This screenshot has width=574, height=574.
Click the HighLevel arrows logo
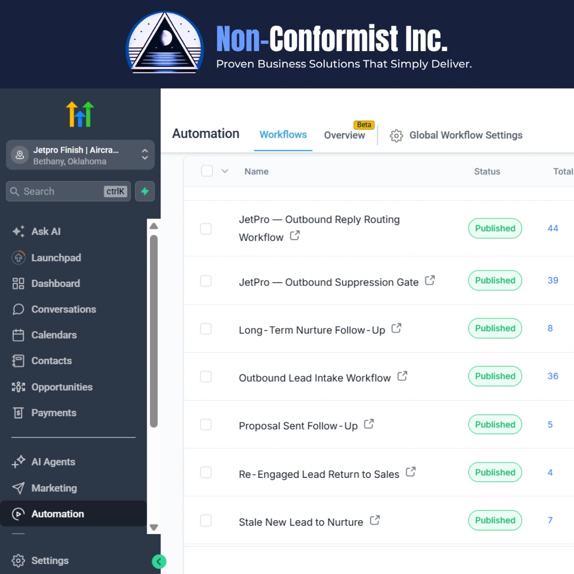pos(80,114)
